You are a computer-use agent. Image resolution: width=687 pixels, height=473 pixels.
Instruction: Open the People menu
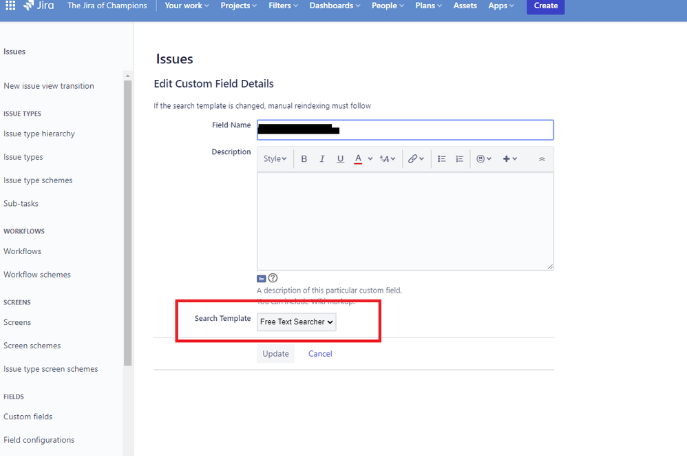388,6
